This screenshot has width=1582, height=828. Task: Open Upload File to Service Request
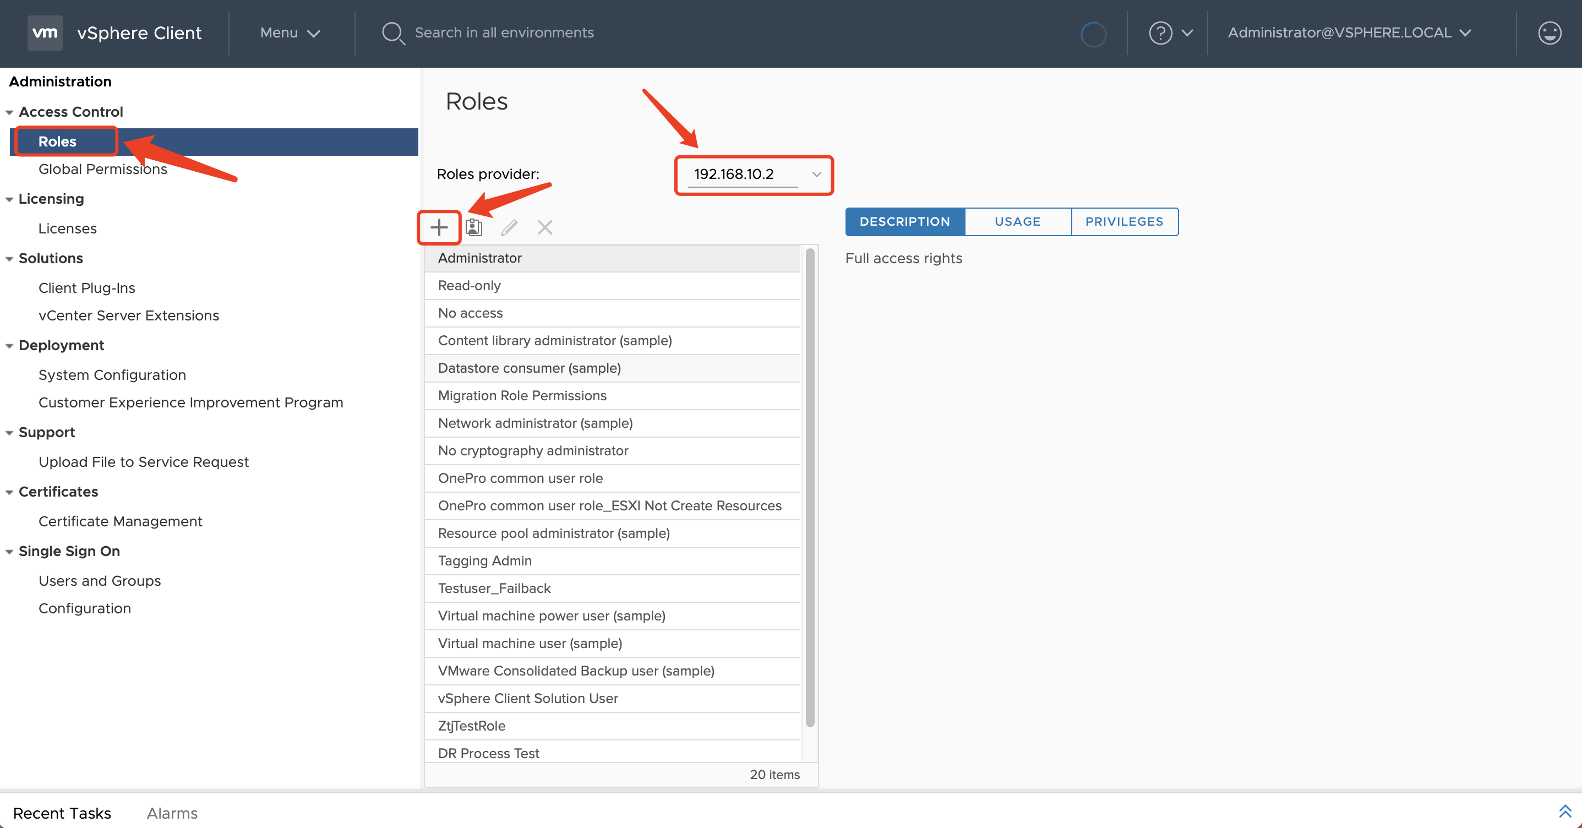tap(143, 462)
